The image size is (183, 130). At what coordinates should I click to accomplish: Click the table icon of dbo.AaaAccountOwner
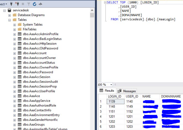[x=20, y=58]
